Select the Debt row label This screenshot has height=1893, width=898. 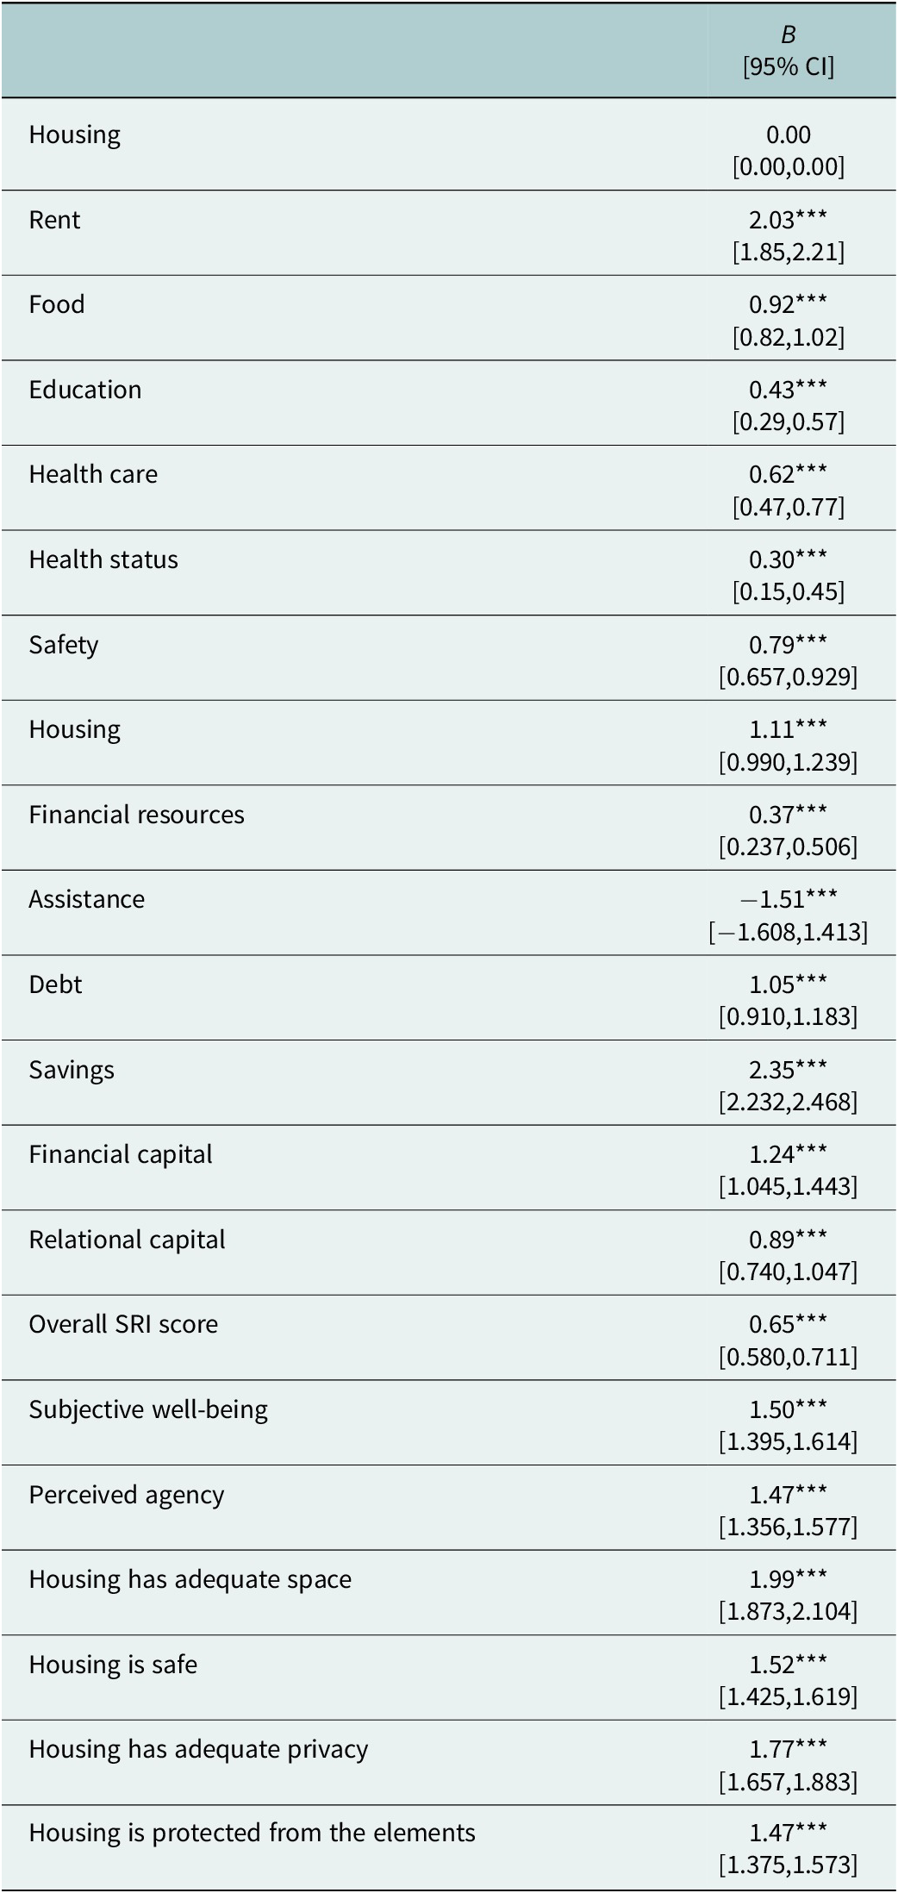pyautogui.click(x=55, y=984)
